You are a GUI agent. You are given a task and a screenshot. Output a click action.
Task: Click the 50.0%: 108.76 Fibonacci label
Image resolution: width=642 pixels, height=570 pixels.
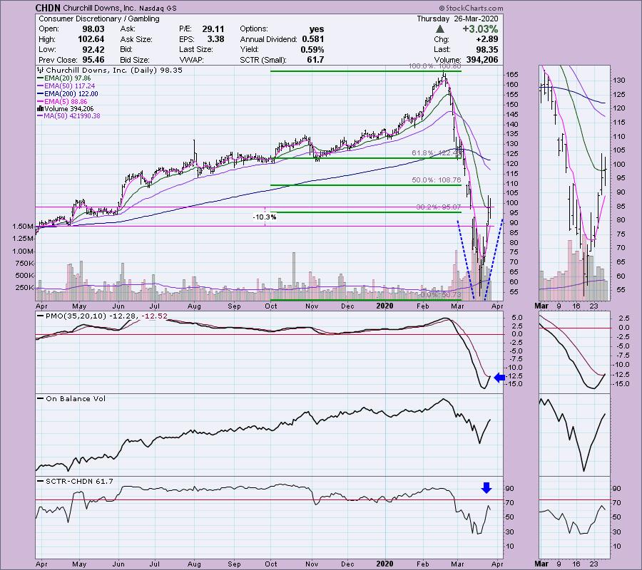pos(436,180)
